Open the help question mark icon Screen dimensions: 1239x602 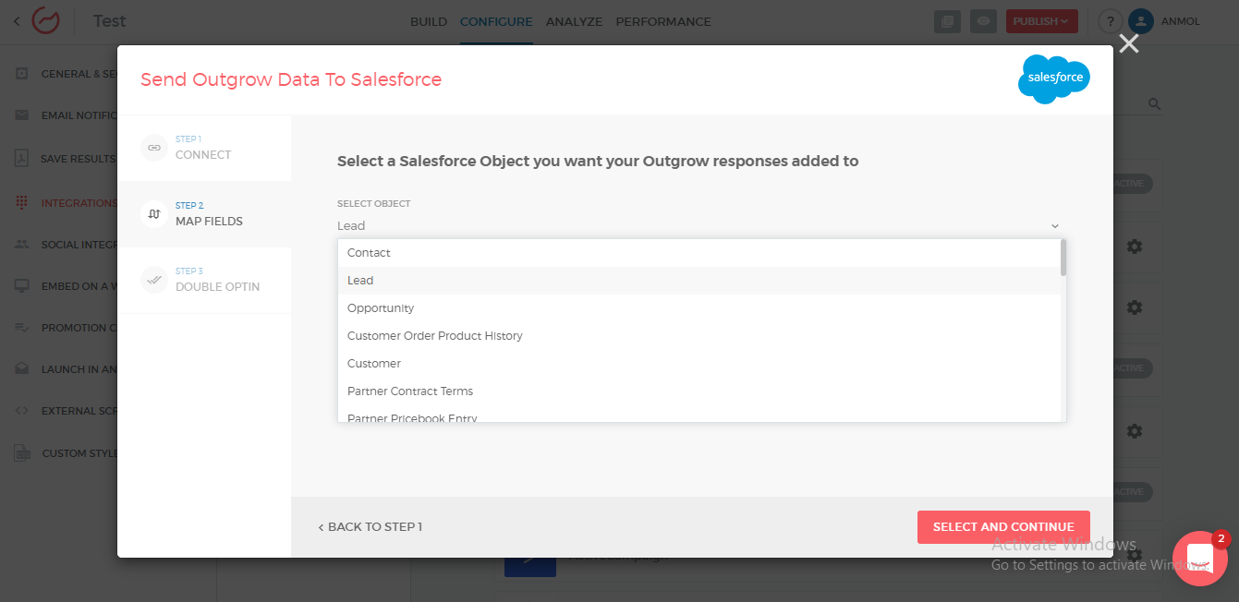pos(1111,21)
